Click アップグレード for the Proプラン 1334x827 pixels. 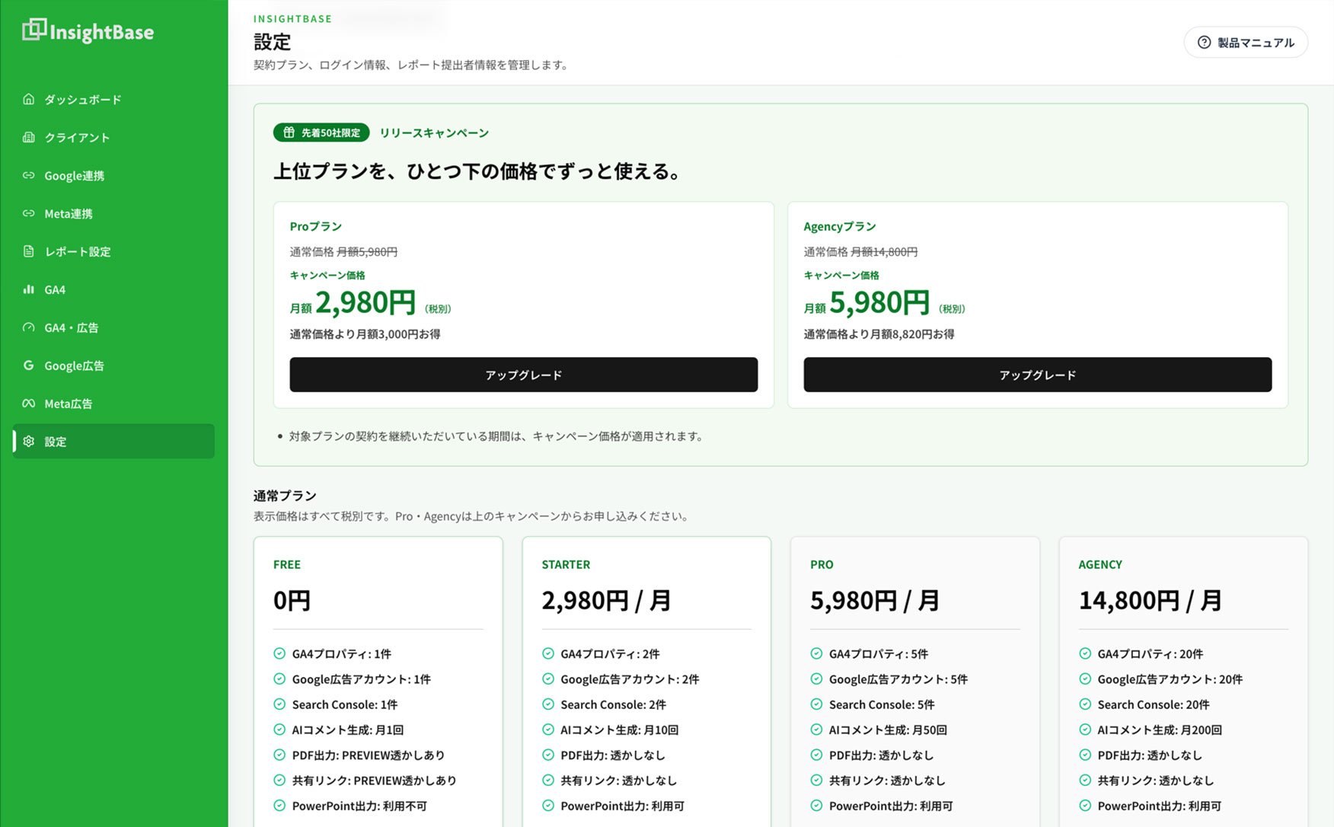click(x=523, y=375)
